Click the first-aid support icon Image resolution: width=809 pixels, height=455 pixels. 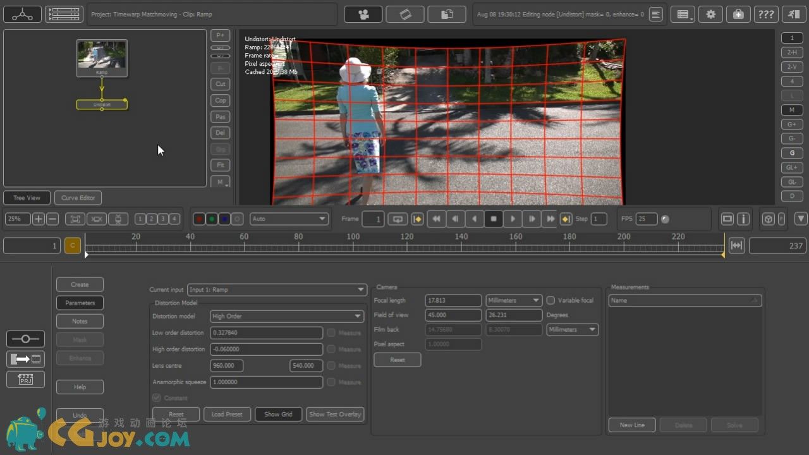(x=738, y=14)
